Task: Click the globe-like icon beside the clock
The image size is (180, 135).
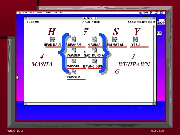Action: (151, 12)
